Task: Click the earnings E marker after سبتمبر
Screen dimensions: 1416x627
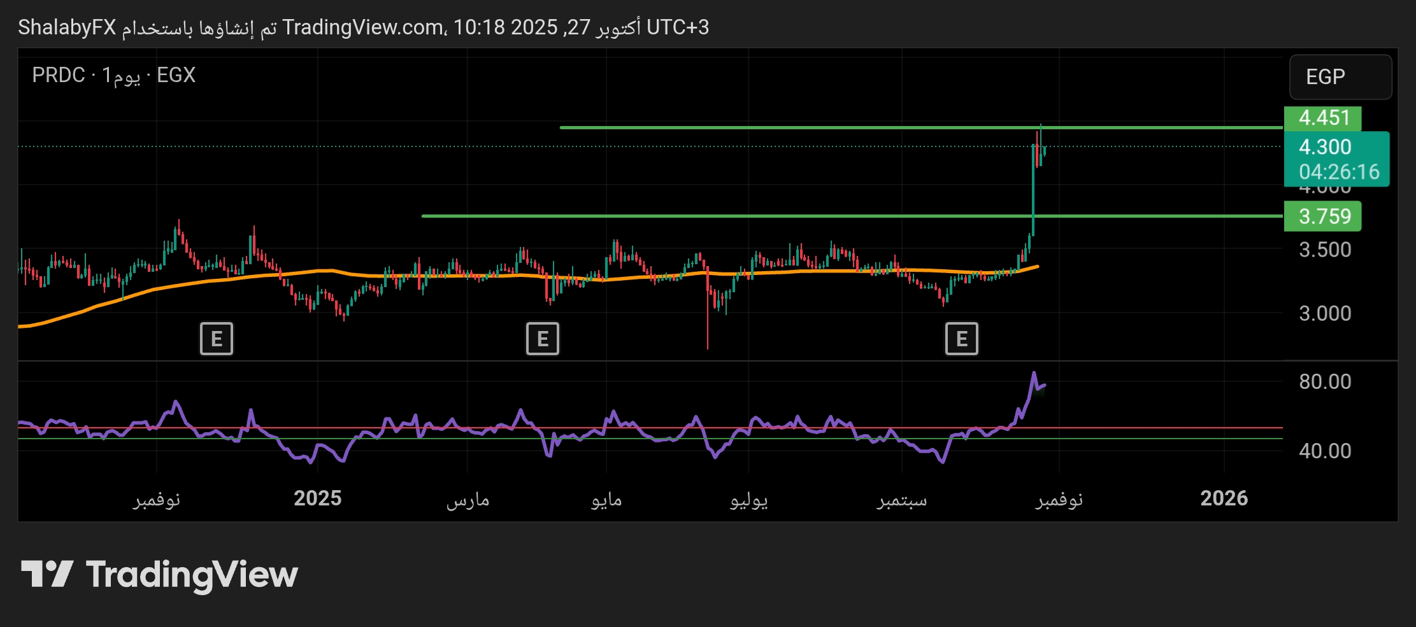Action: pyautogui.click(x=961, y=339)
